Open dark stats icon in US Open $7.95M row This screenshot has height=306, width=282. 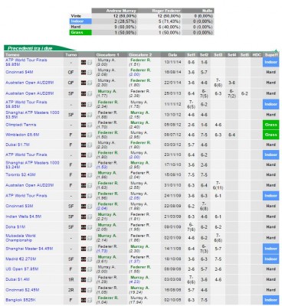click(x=84, y=269)
